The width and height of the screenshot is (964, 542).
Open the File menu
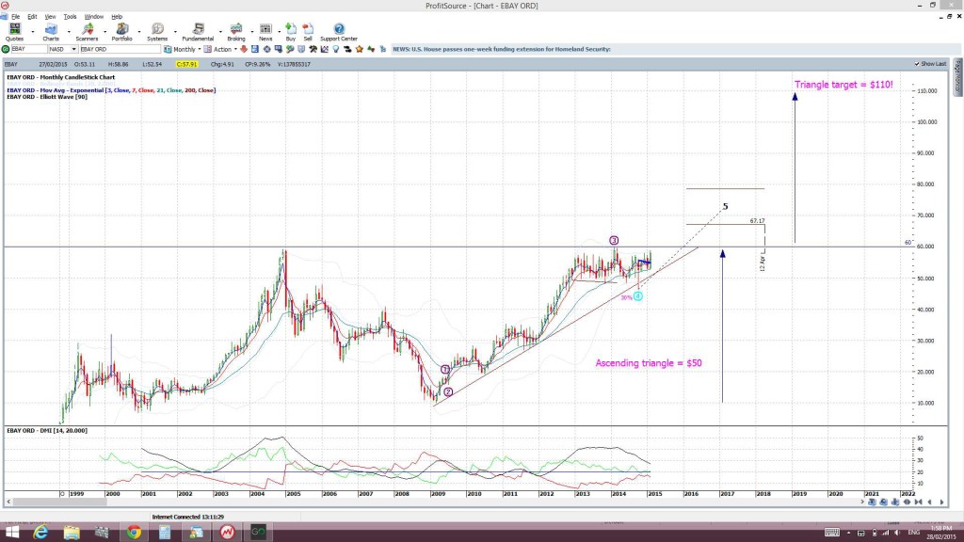pyautogui.click(x=15, y=17)
